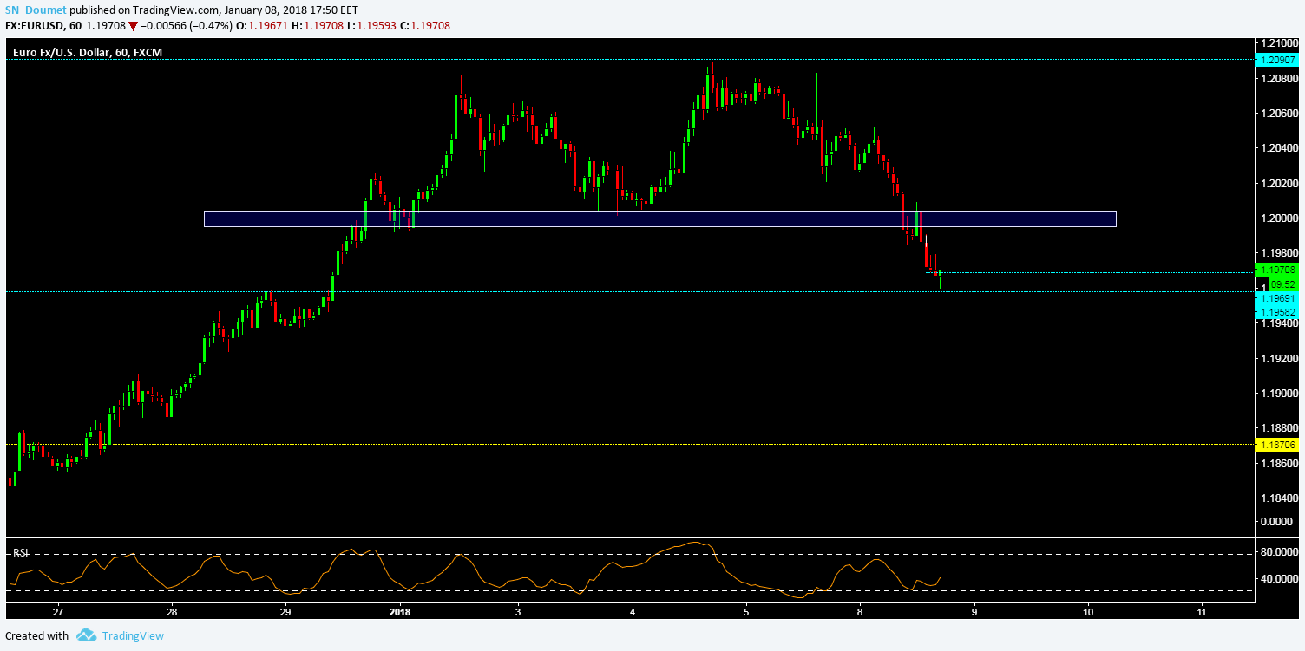The image size is (1305, 651).
Task: Click the 09:52 countdown timer label
Action: pos(1282,283)
